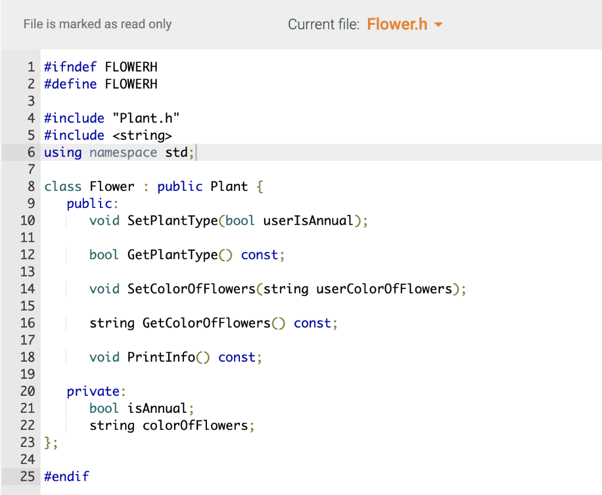Select the SetPlantType function declaration
The height and width of the screenshot is (495, 602).
click(x=228, y=220)
